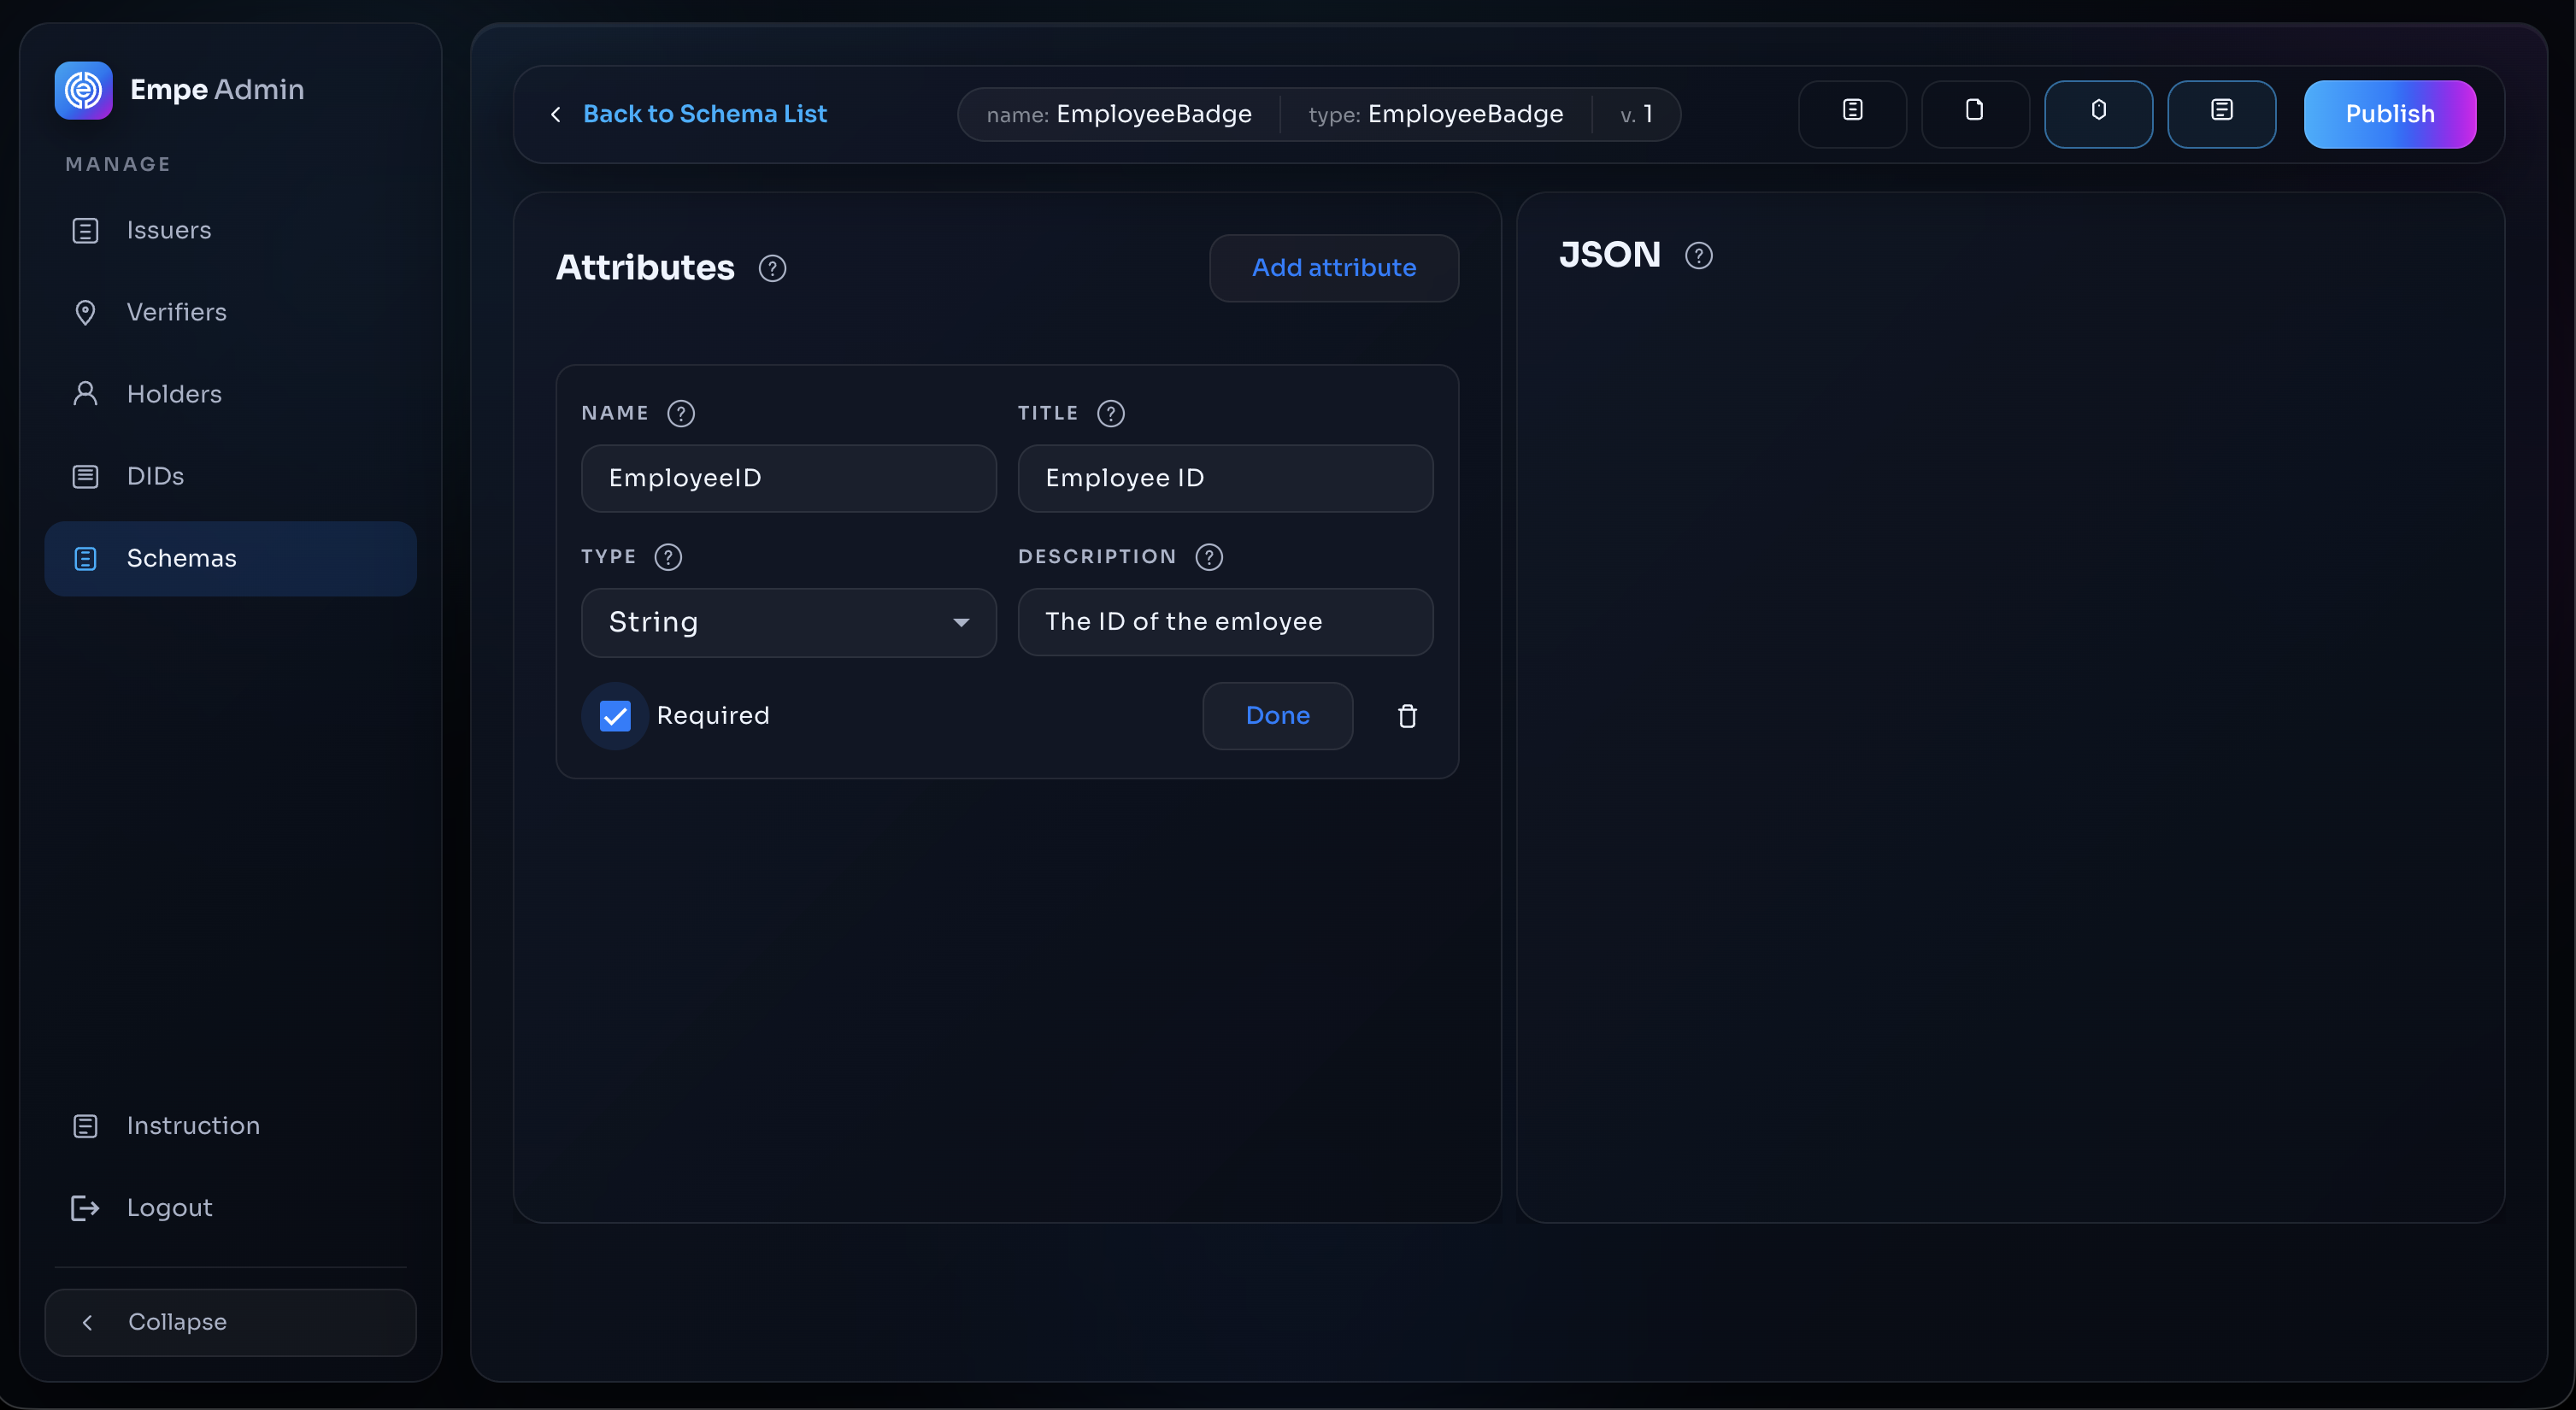Click the 'name: EmployeeBadge' label in header
The width and height of the screenshot is (2576, 1410).
[1118, 114]
